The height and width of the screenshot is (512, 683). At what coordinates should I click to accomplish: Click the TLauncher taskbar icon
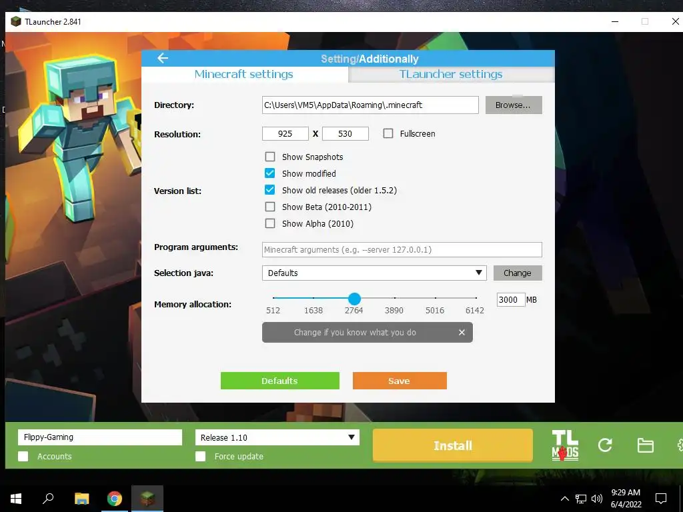147,498
